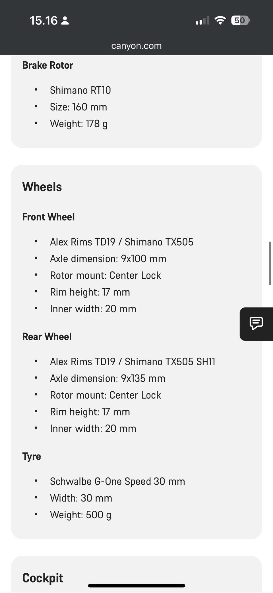This screenshot has width=273, height=593.
Task: Tap the Shimano RT10 rotor entry
Action: [x=80, y=90]
